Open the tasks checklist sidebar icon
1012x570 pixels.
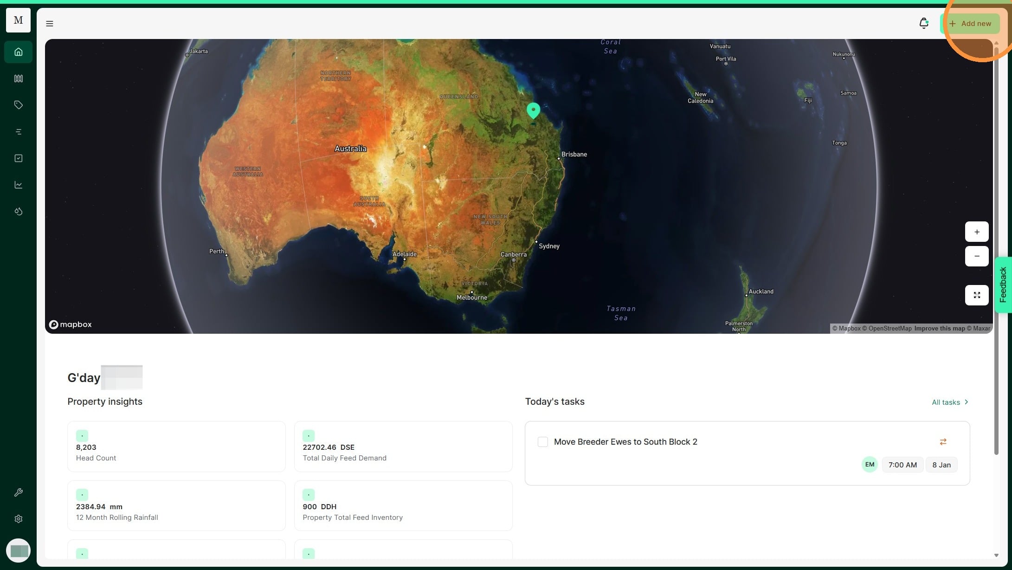(x=18, y=158)
